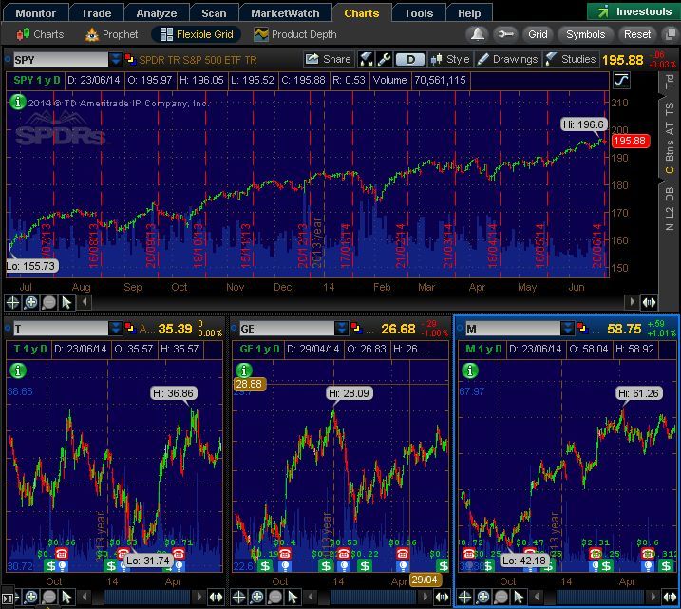Click the detach window icon beside Reset
The width and height of the screenshot is (681, 609).
[671, 34]
